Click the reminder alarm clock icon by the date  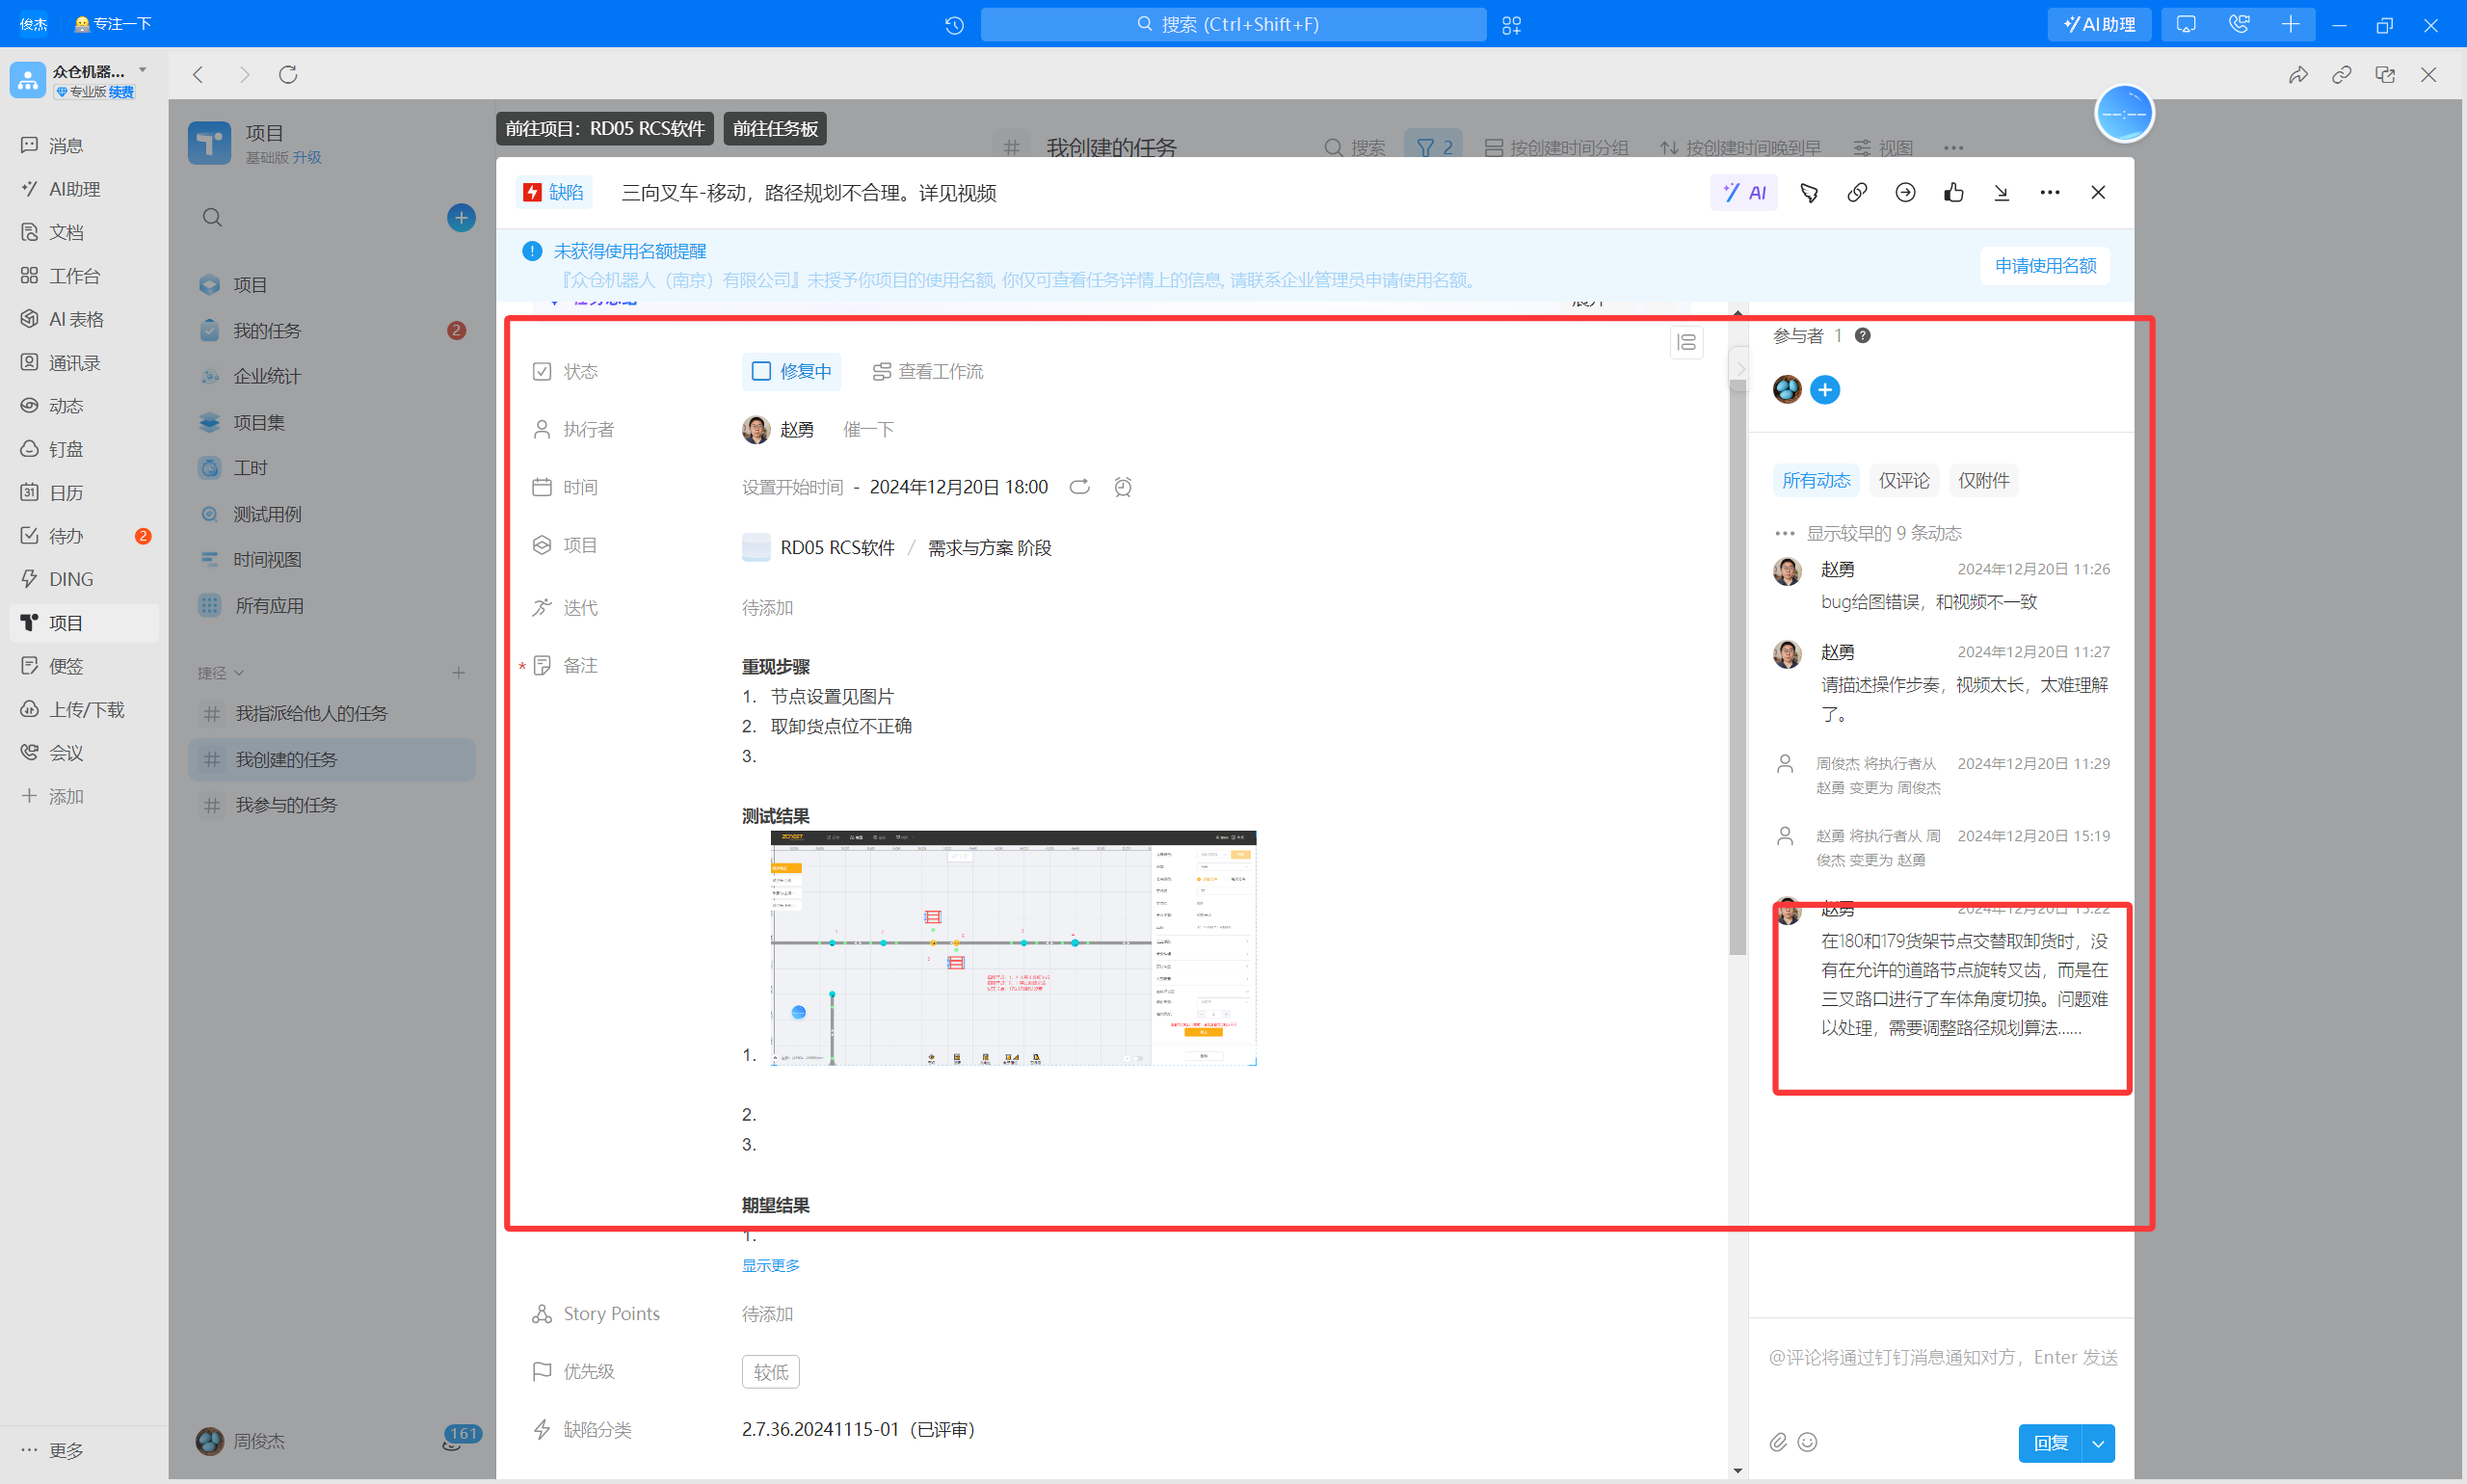coord(1122,487)
